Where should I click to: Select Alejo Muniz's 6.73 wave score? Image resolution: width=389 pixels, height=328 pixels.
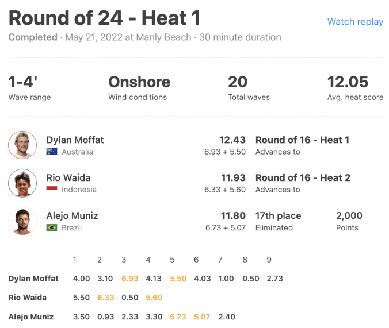(178, 317)
